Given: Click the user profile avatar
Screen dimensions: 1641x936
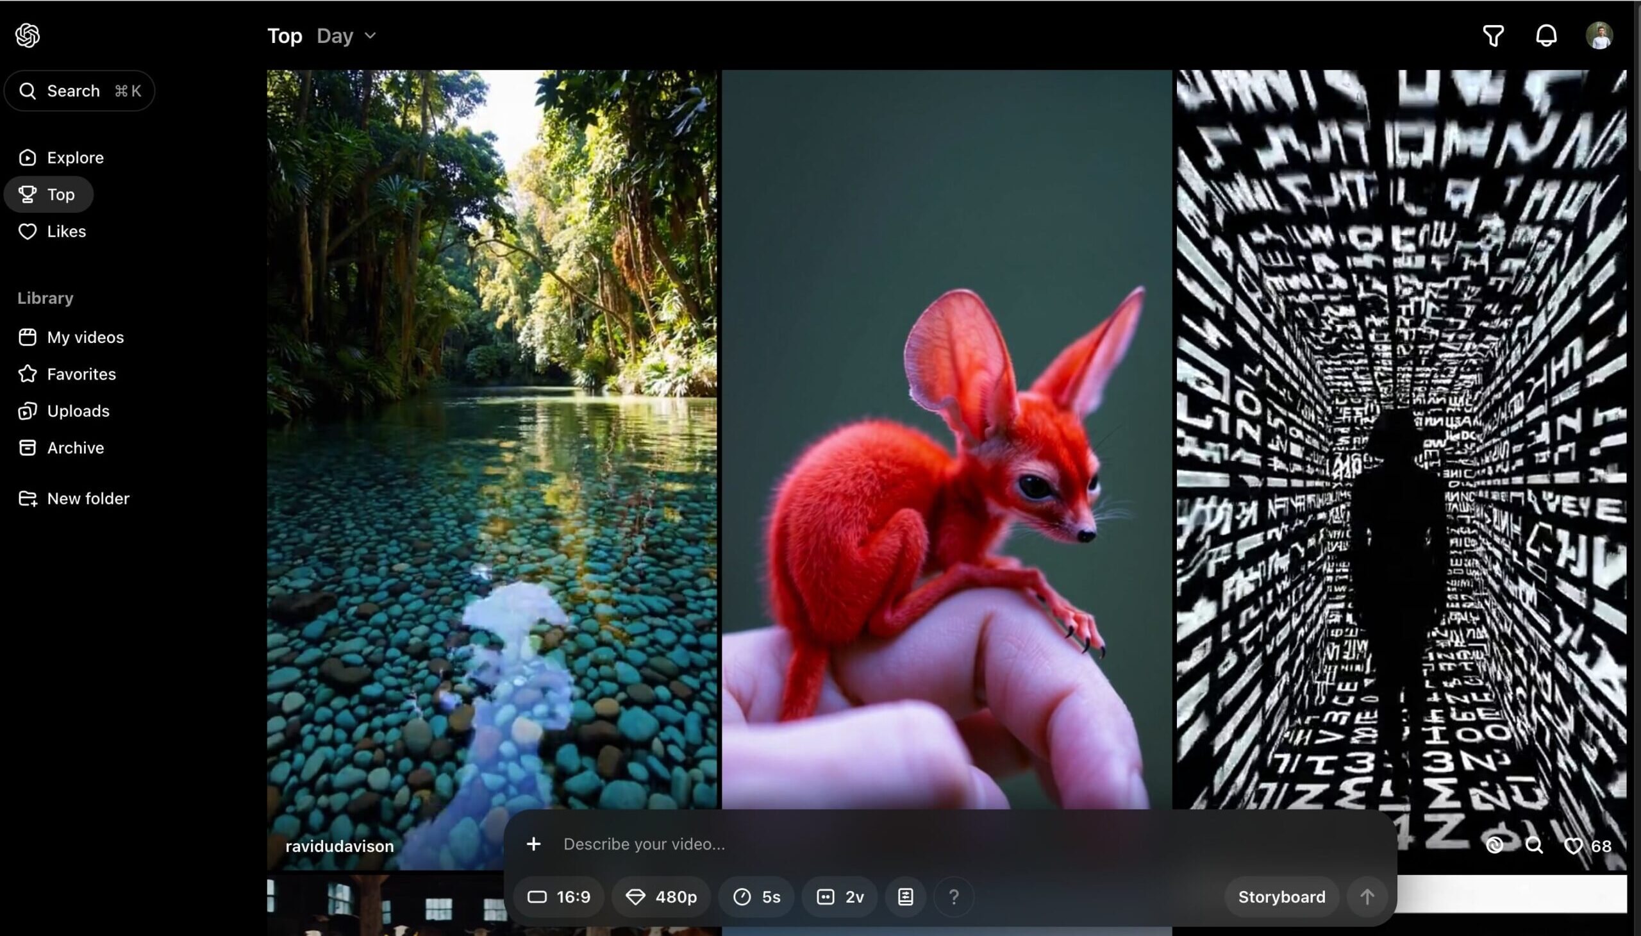Looking at the screenshot, I should (1599, 35).
